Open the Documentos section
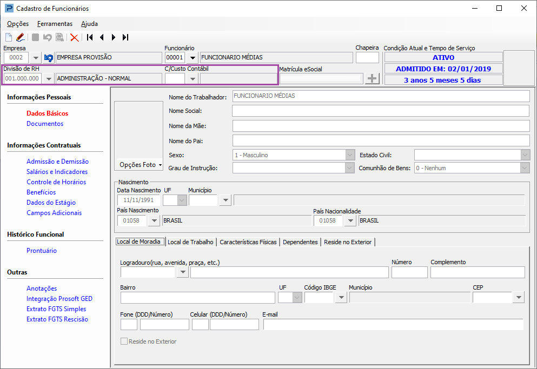This screenshot has width=537, height=369. (45, 124)
